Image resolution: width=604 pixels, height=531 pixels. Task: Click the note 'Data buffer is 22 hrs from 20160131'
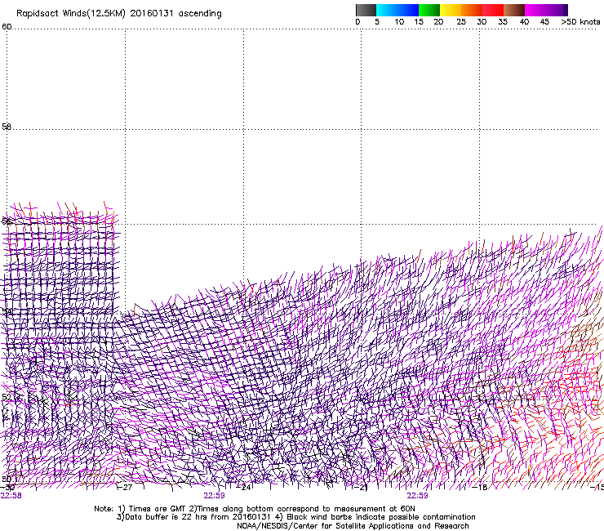[x=194, y=517]
